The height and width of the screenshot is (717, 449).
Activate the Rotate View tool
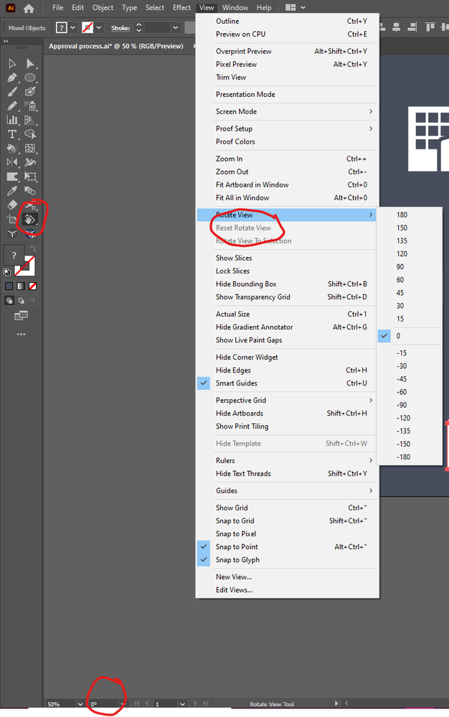click(29, 219)
